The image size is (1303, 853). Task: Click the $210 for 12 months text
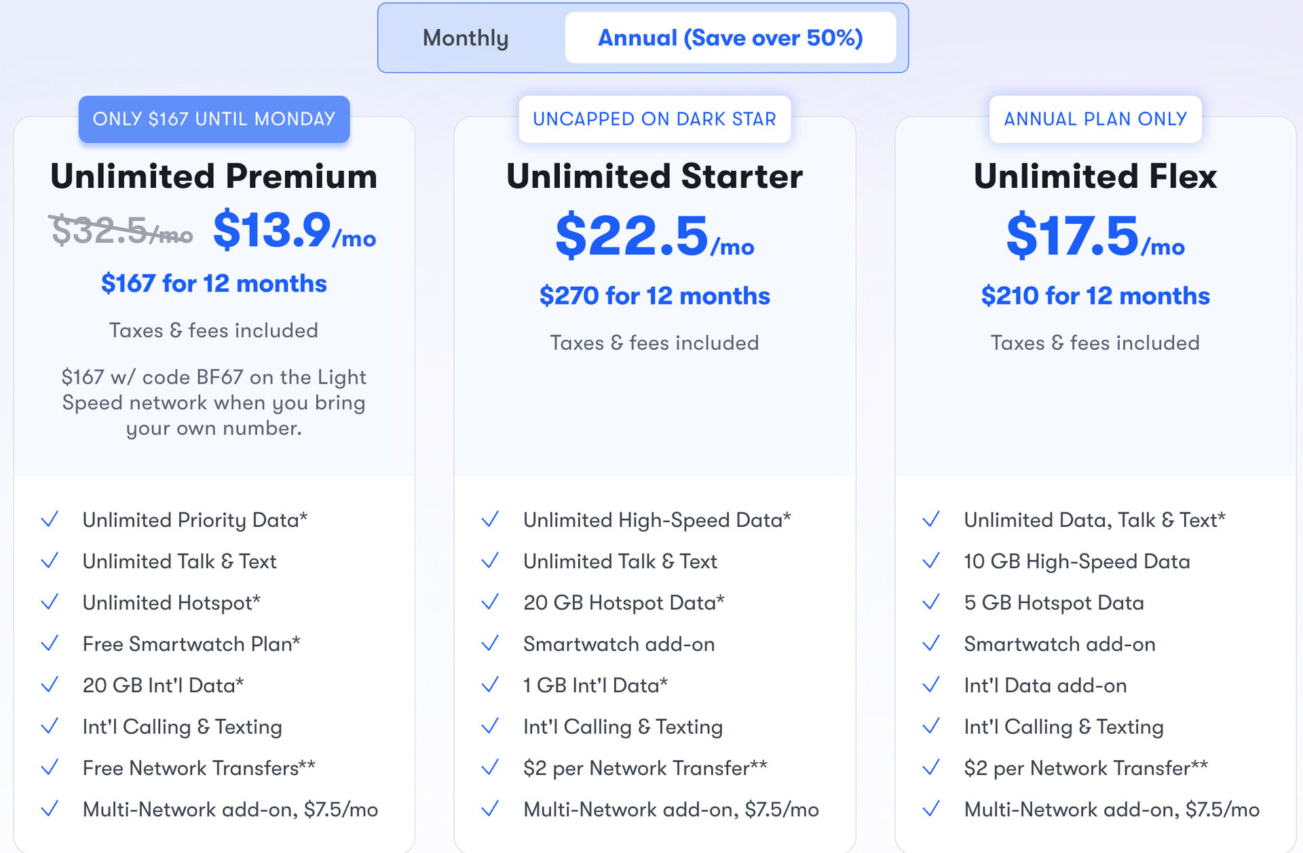click(x=1095, y=296)
